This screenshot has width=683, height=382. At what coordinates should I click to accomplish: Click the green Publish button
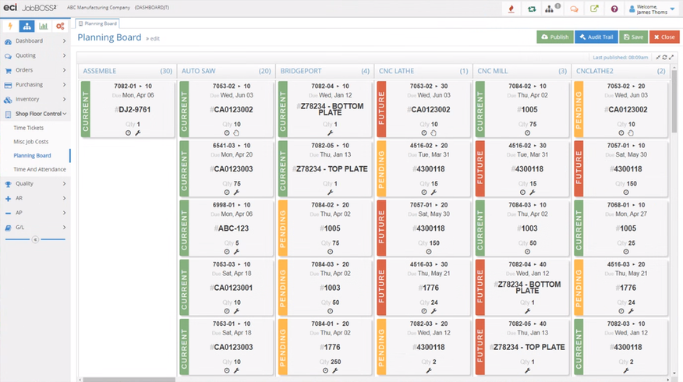pos(554,37)
